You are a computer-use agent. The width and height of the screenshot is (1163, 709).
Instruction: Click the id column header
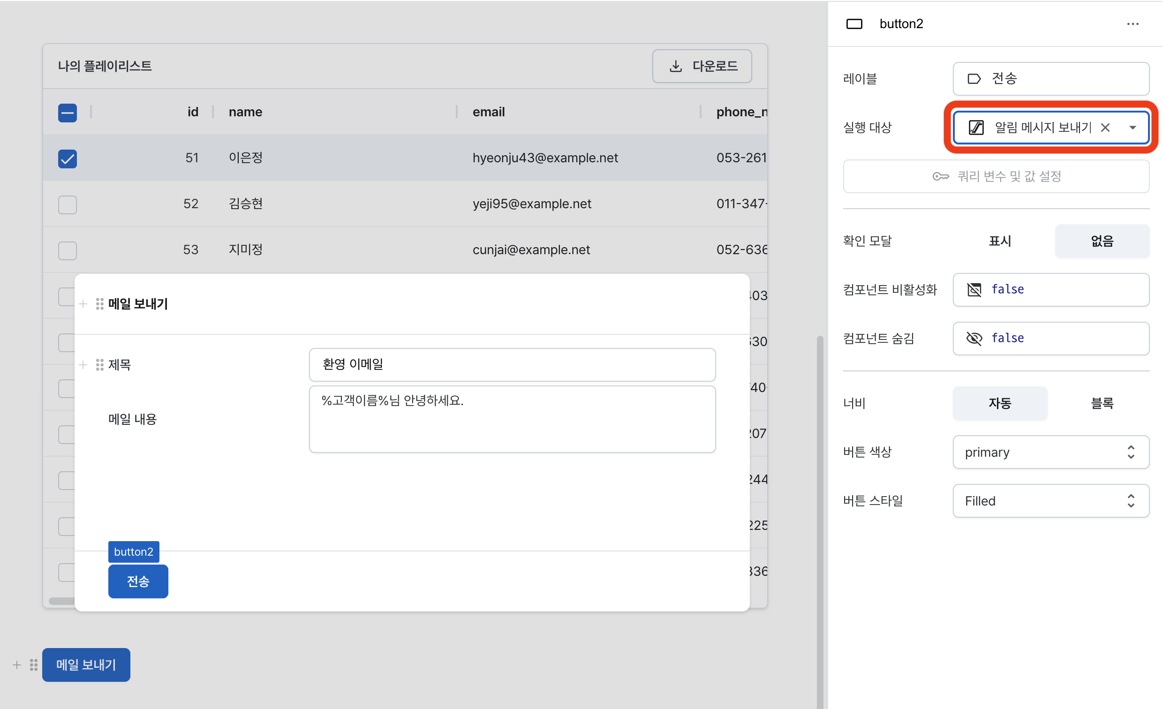(193, 112)
